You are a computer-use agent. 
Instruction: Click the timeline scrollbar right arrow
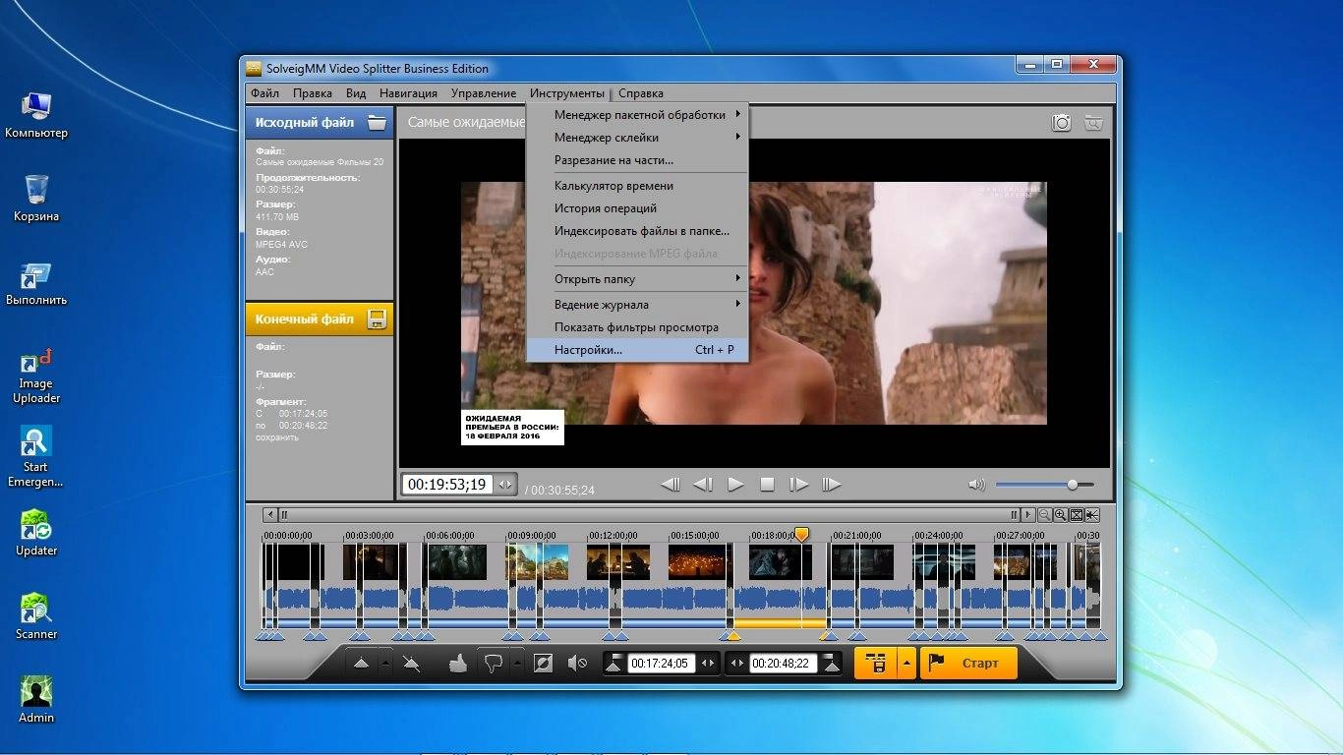point(1028,514)
